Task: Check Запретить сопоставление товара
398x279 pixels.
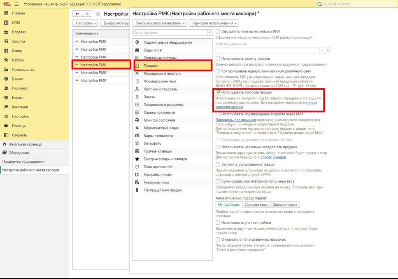Action: click(x=218, y=165)
